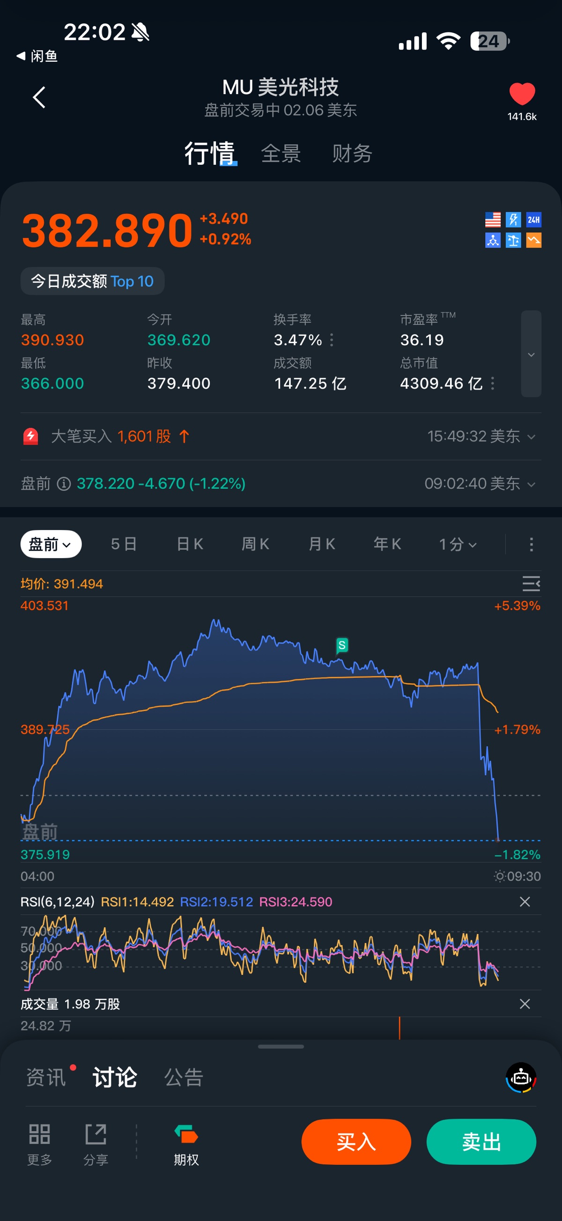
Task: Open the 1分 interval dropdown
Action: point(457,544)
